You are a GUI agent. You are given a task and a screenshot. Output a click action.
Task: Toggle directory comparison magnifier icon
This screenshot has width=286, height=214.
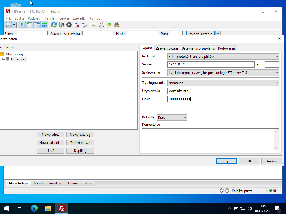pyautogui.click(x=102, y=25)
